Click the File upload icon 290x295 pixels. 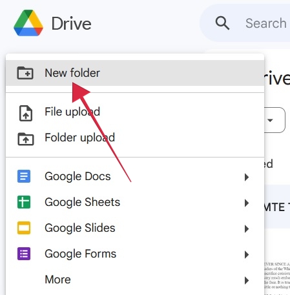tap(26, 113)
